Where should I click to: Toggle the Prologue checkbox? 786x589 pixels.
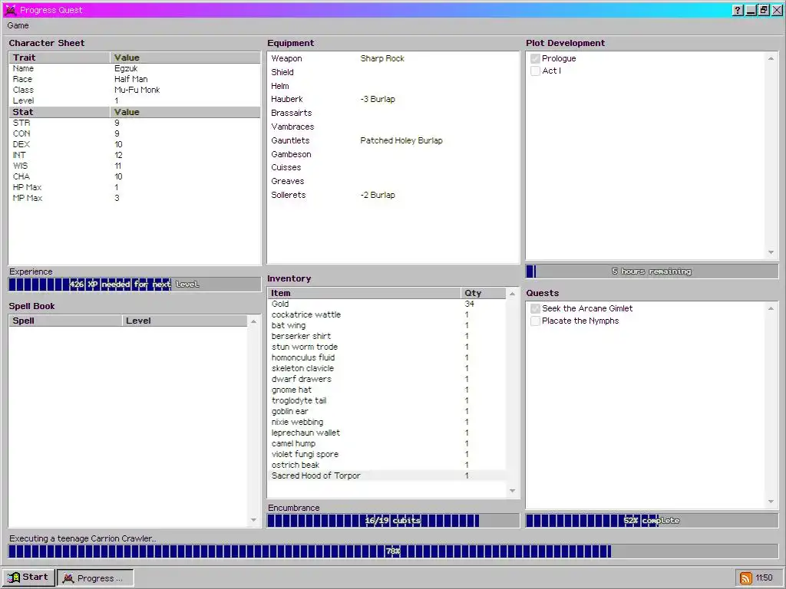[x=535, y=58]
